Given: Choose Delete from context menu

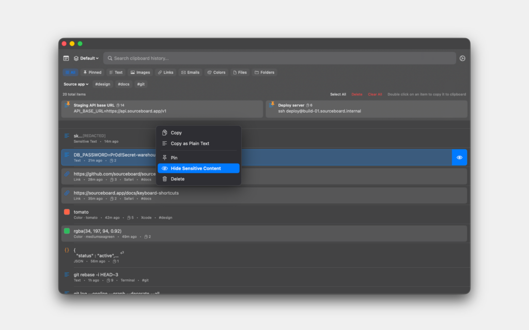Looking at the screenshot, I should 198,179.
